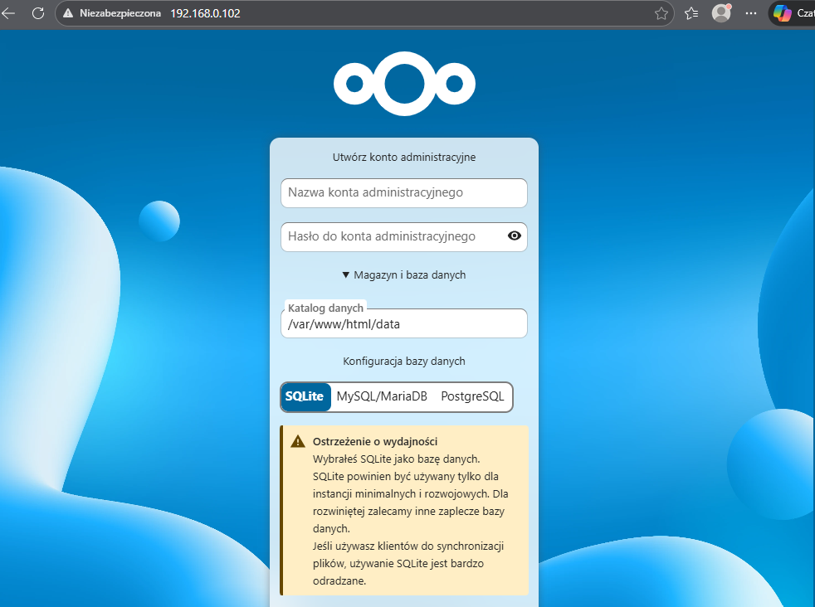
Task: Click the Ostrzeżenie o wydajności warning heading
Action: (374, 441)
